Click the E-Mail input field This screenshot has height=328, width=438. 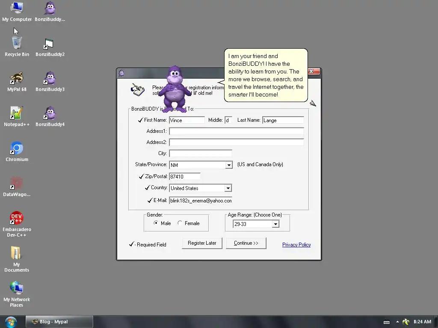(x=201, y=201)
